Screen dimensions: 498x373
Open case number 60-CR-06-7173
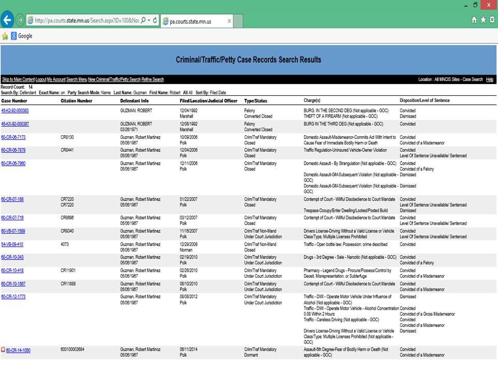[13, 137]
